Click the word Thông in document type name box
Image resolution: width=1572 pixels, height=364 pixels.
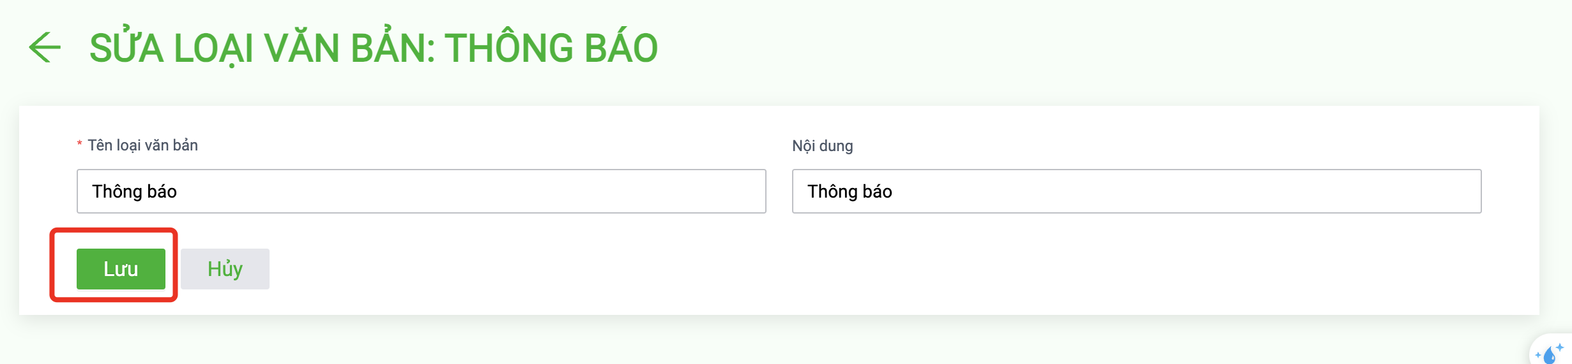117,191
